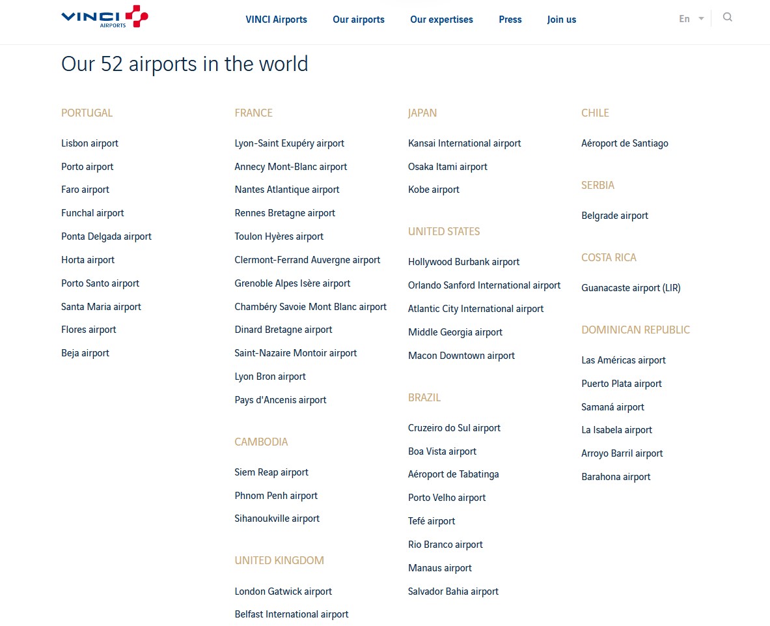Select Pays d'Ancenis airport

click(281, 400)
